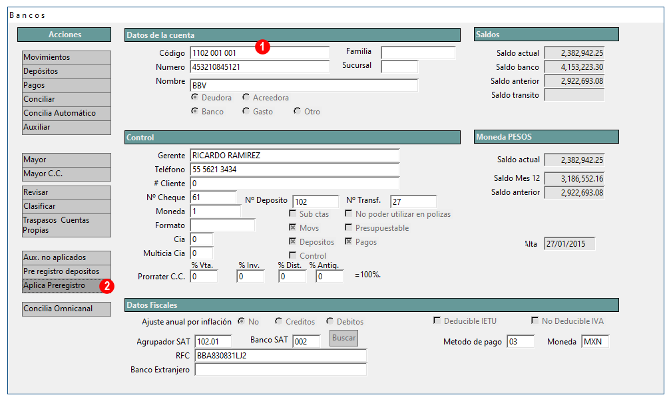The height and width of the screenshot is (401, 671).
Task: Click the Pagos action button
Action: [x=67, y=85]
